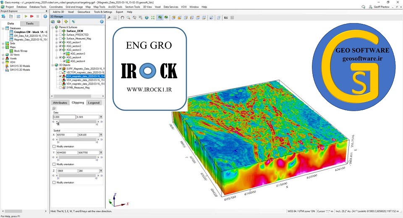This screenshot has height=218, width=403.
Task: Open the Add to 3D menu
Action: pos(58,12)
